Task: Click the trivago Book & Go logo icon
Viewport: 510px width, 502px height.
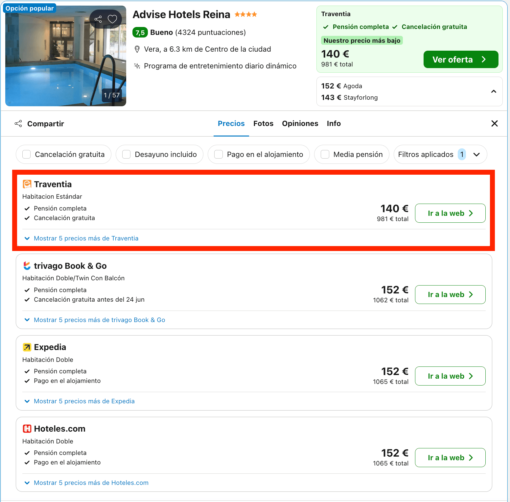Action: pyautogui.click(x=27, y=266)
